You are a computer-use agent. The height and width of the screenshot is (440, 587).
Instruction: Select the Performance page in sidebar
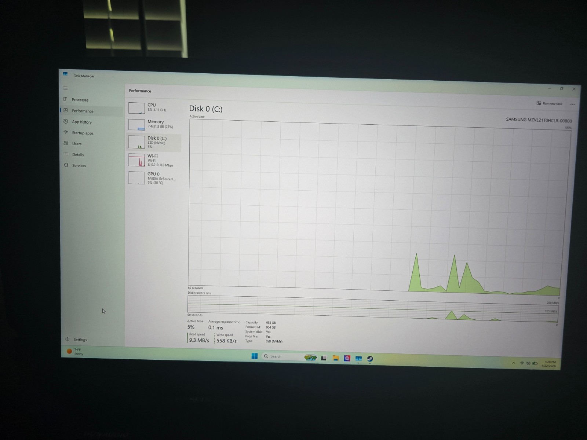coord(92,111)
